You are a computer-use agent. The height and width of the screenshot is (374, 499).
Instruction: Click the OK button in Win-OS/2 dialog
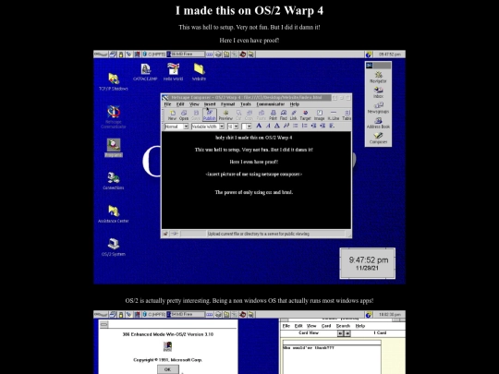(167, 369)
